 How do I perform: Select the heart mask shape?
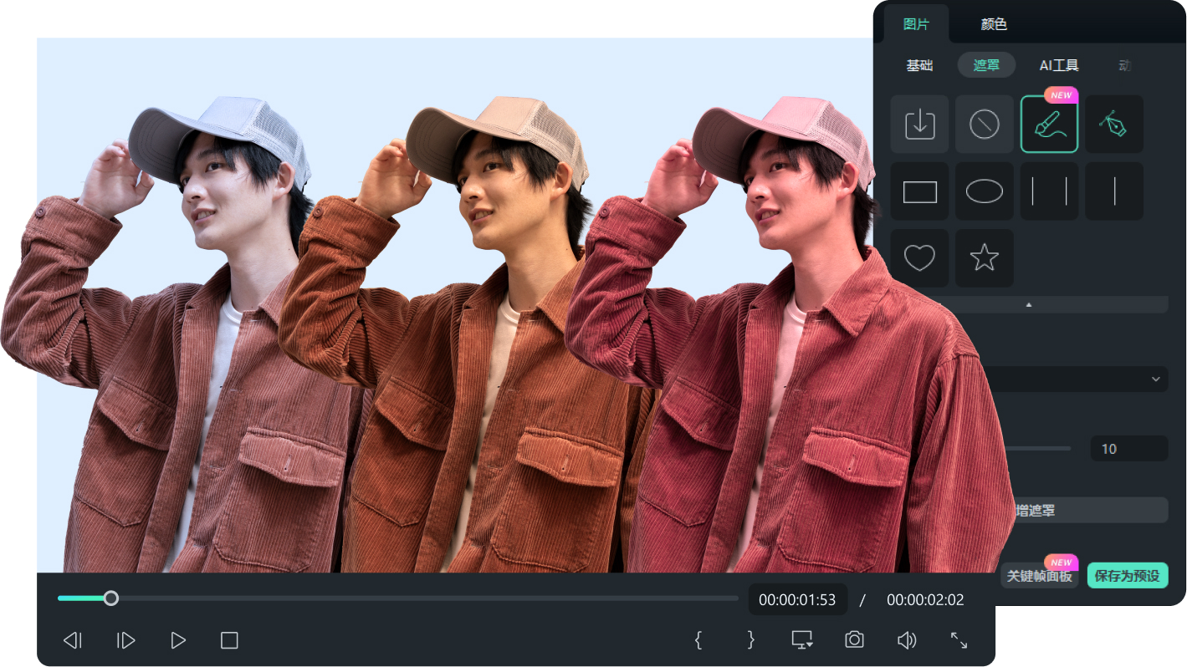click(919, 258)
